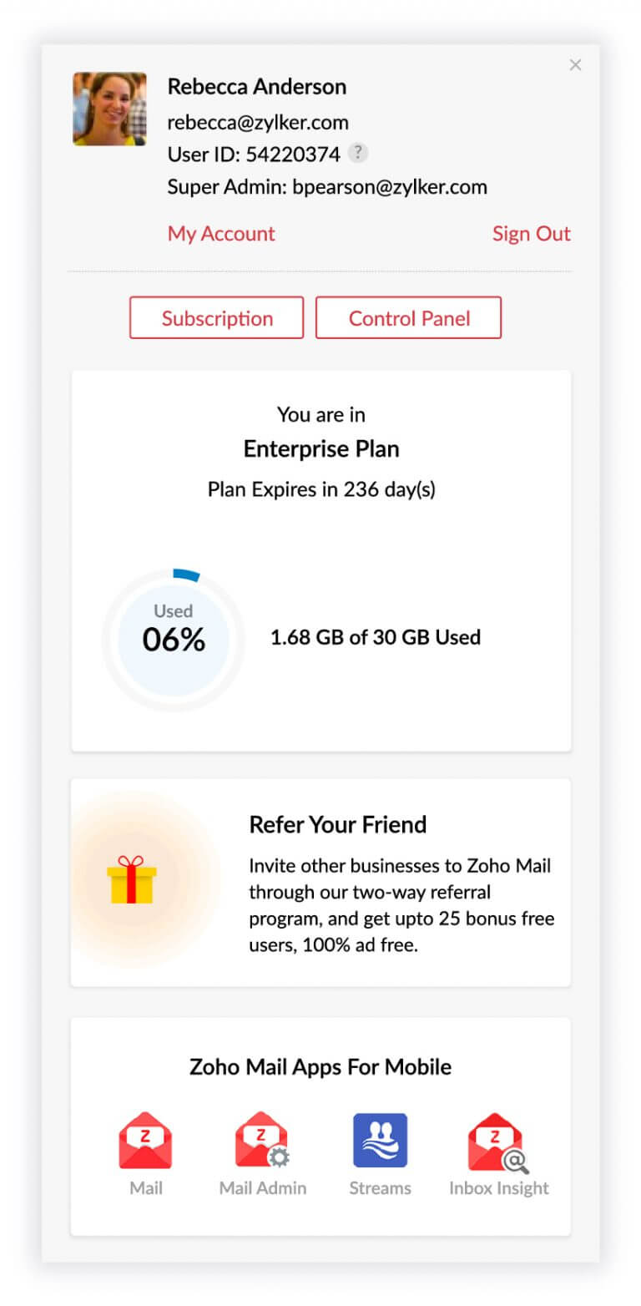Click the Mail mobile app icon

145,1140
